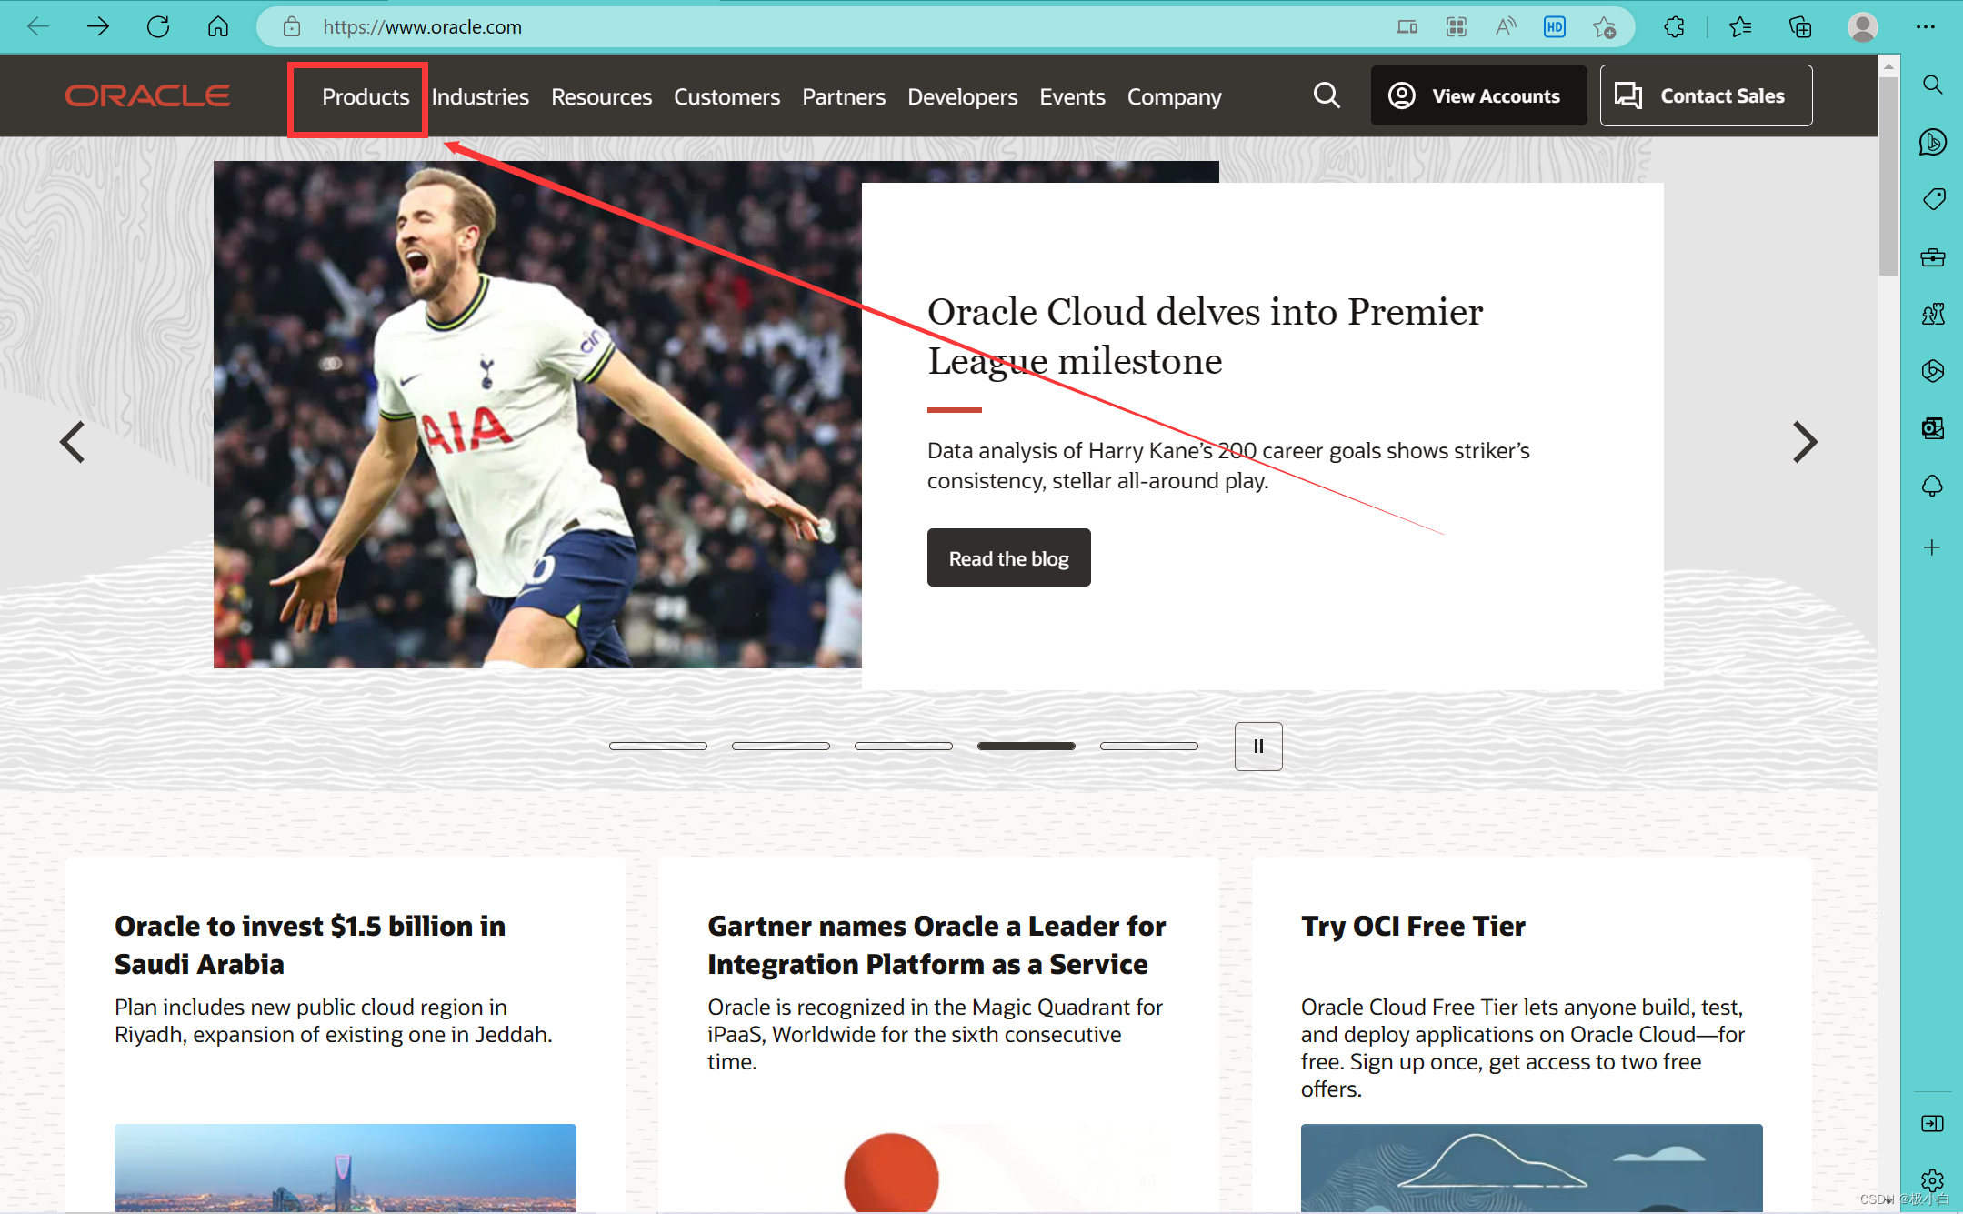The image size is (1963, 1214).
Task: Open the Products menu
Action: (x=366, y=96)
